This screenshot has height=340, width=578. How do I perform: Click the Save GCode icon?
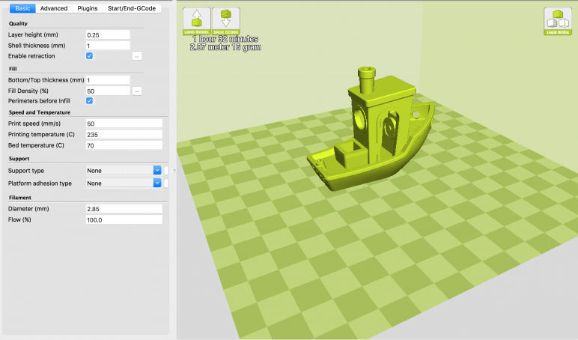[226, 21]
